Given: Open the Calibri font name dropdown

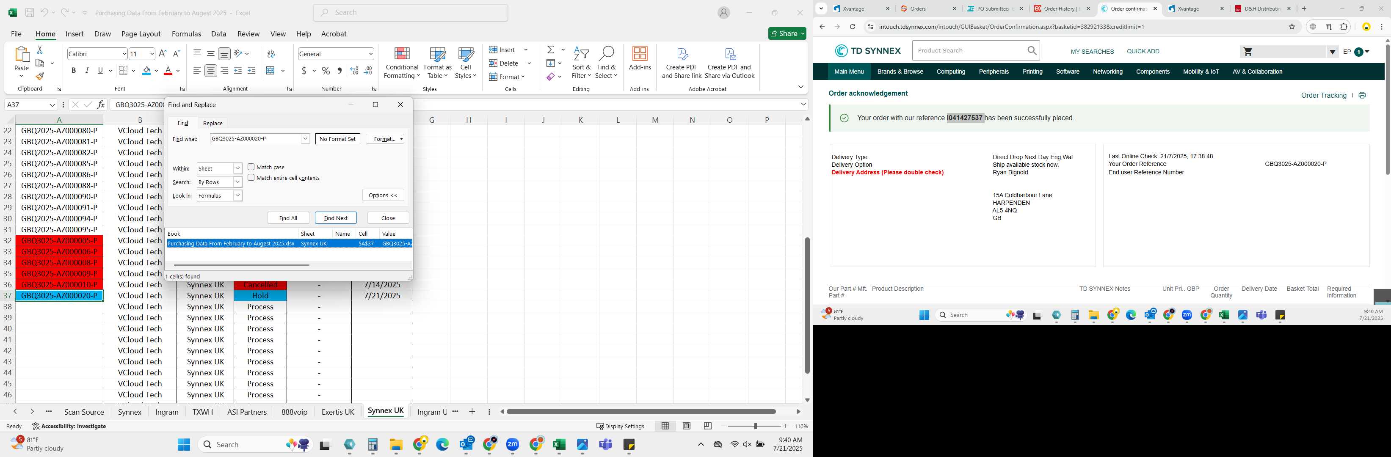Looking at the screenshot, I should point(124,54).
